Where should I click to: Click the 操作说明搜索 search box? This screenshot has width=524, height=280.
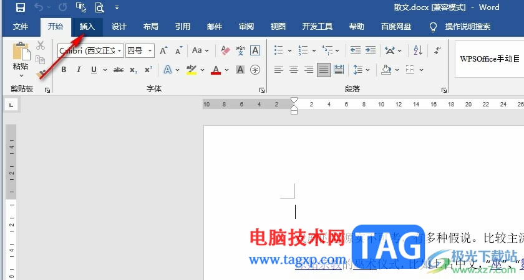coord(467,27)
